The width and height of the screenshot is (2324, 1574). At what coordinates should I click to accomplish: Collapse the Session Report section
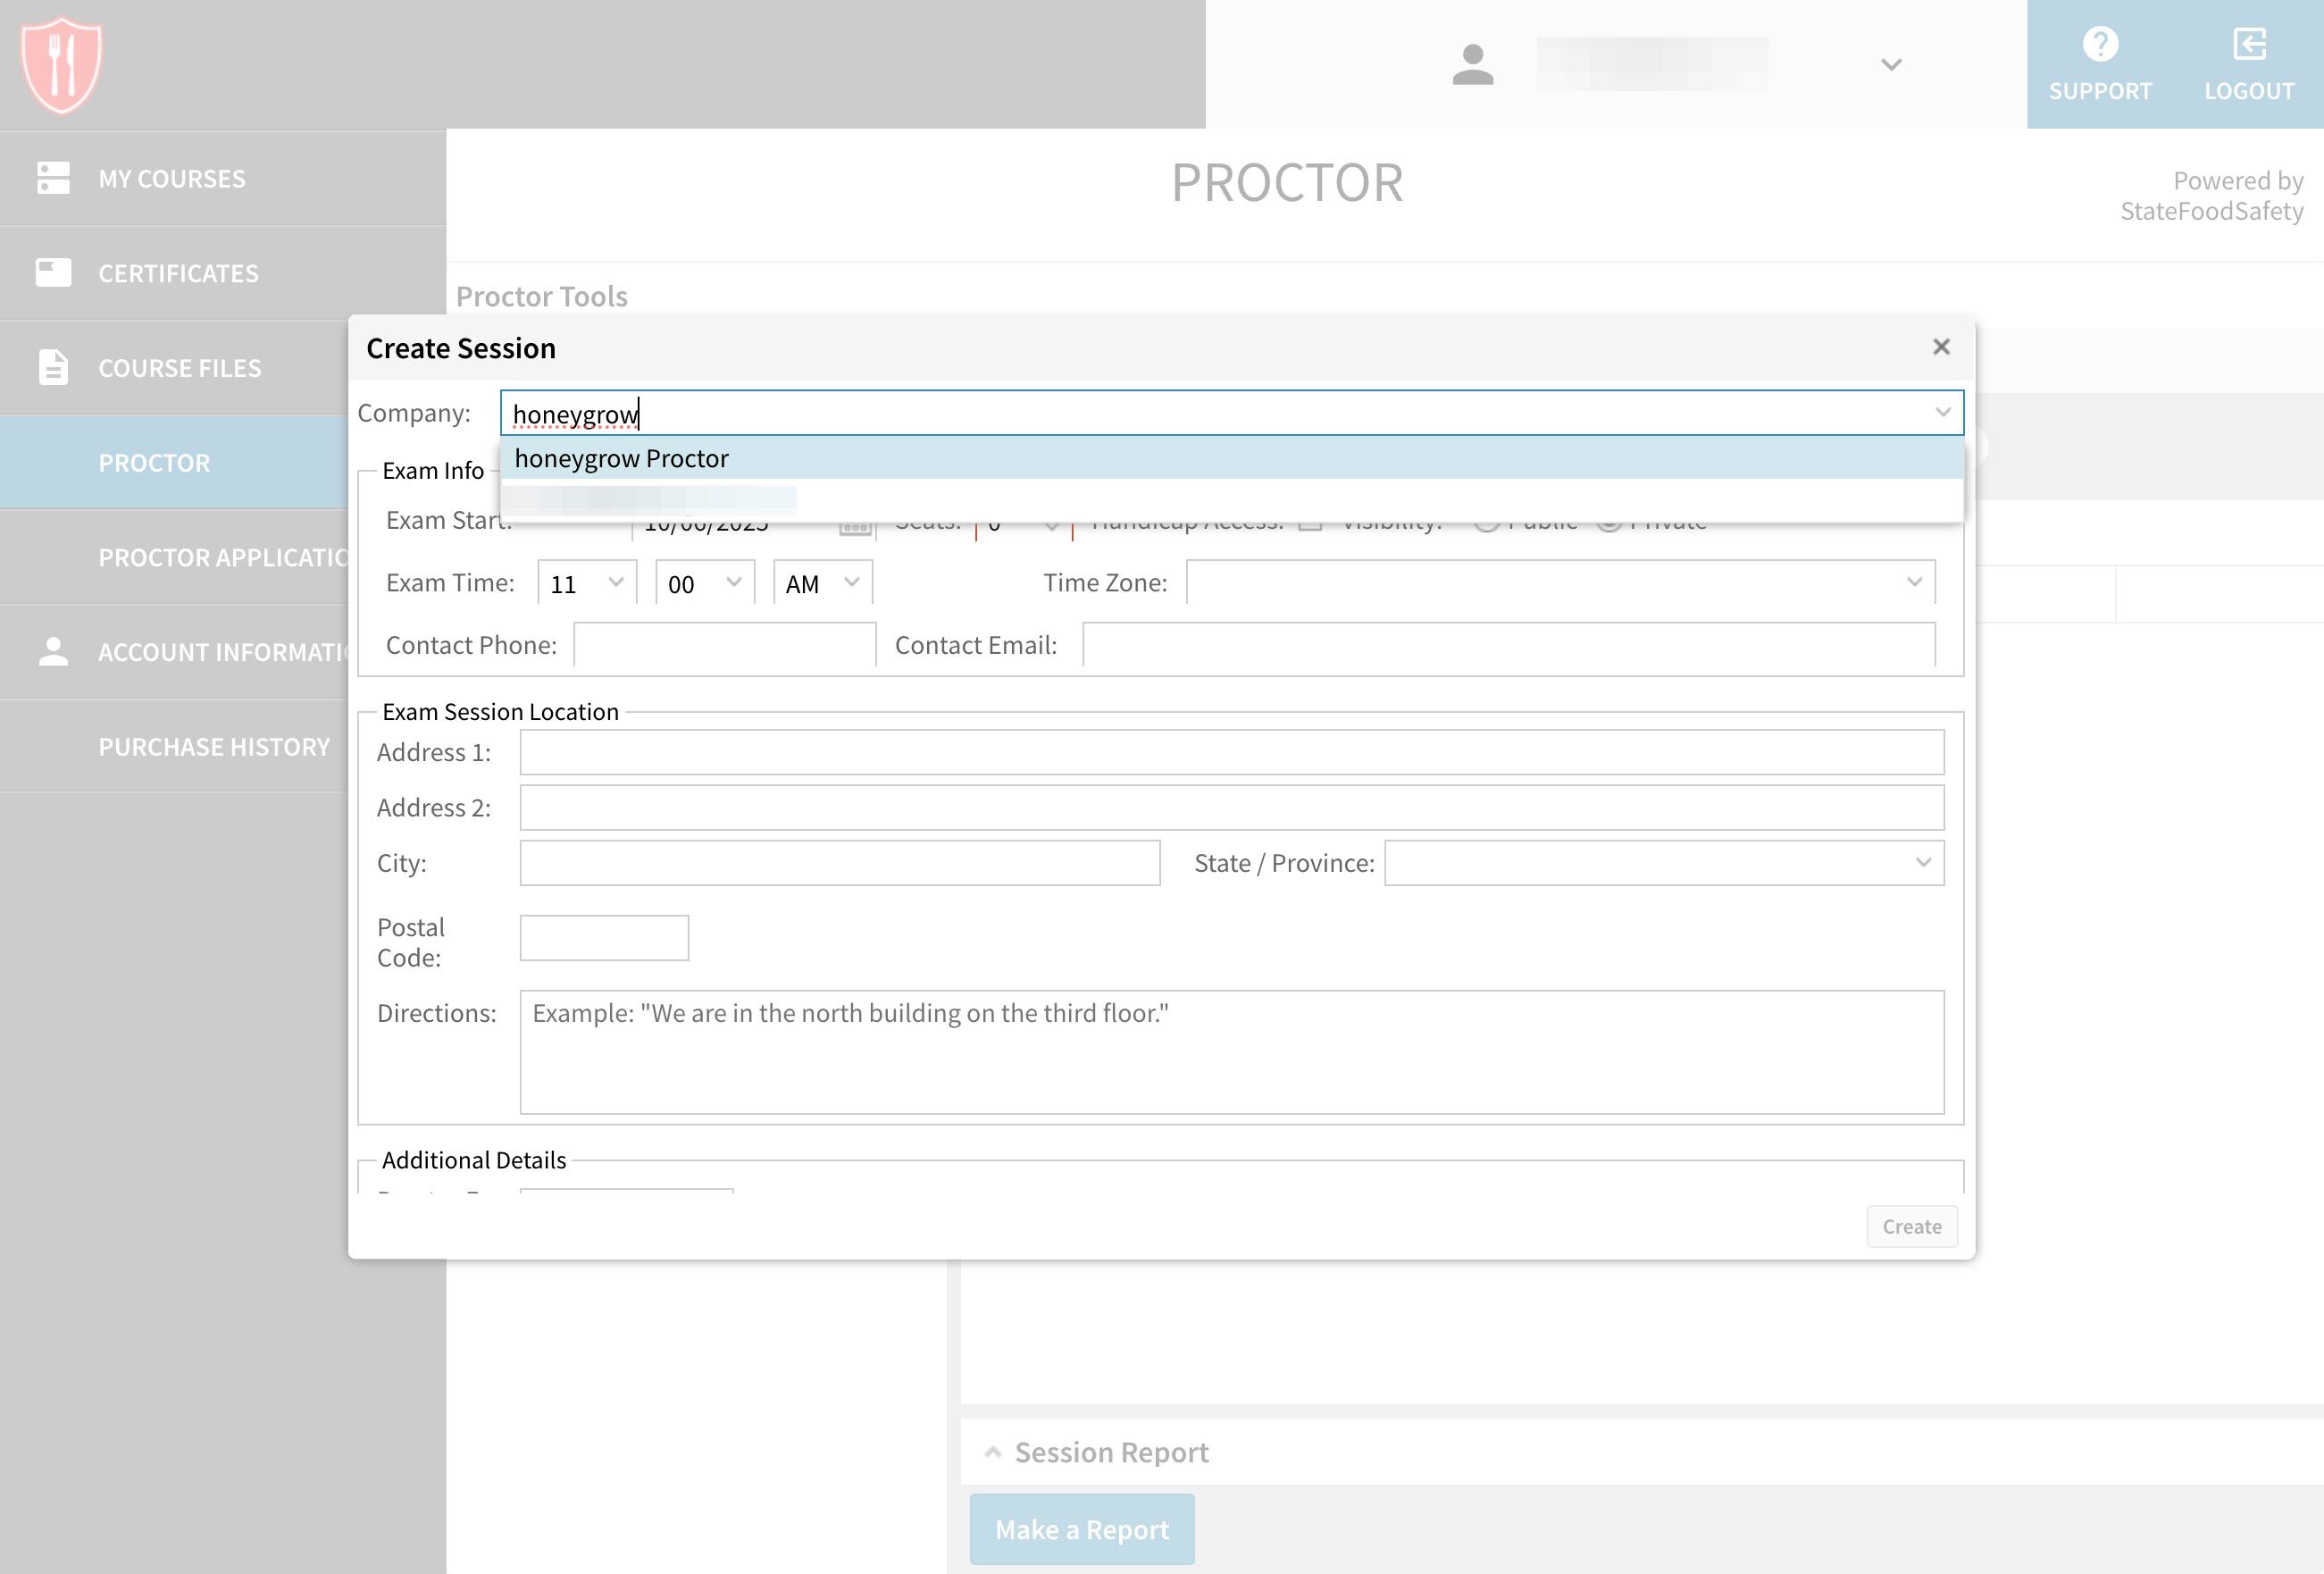click(993, 1452)
